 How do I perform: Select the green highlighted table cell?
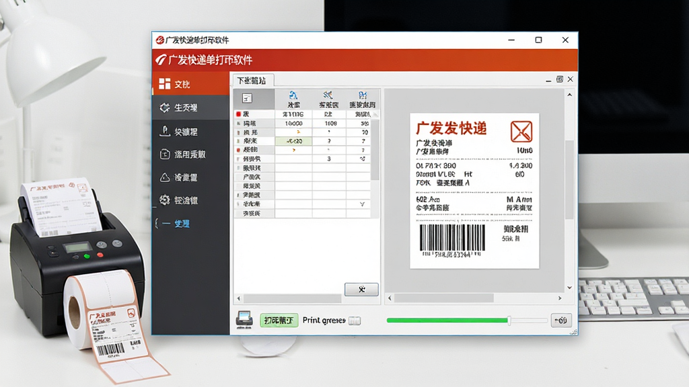293,141
